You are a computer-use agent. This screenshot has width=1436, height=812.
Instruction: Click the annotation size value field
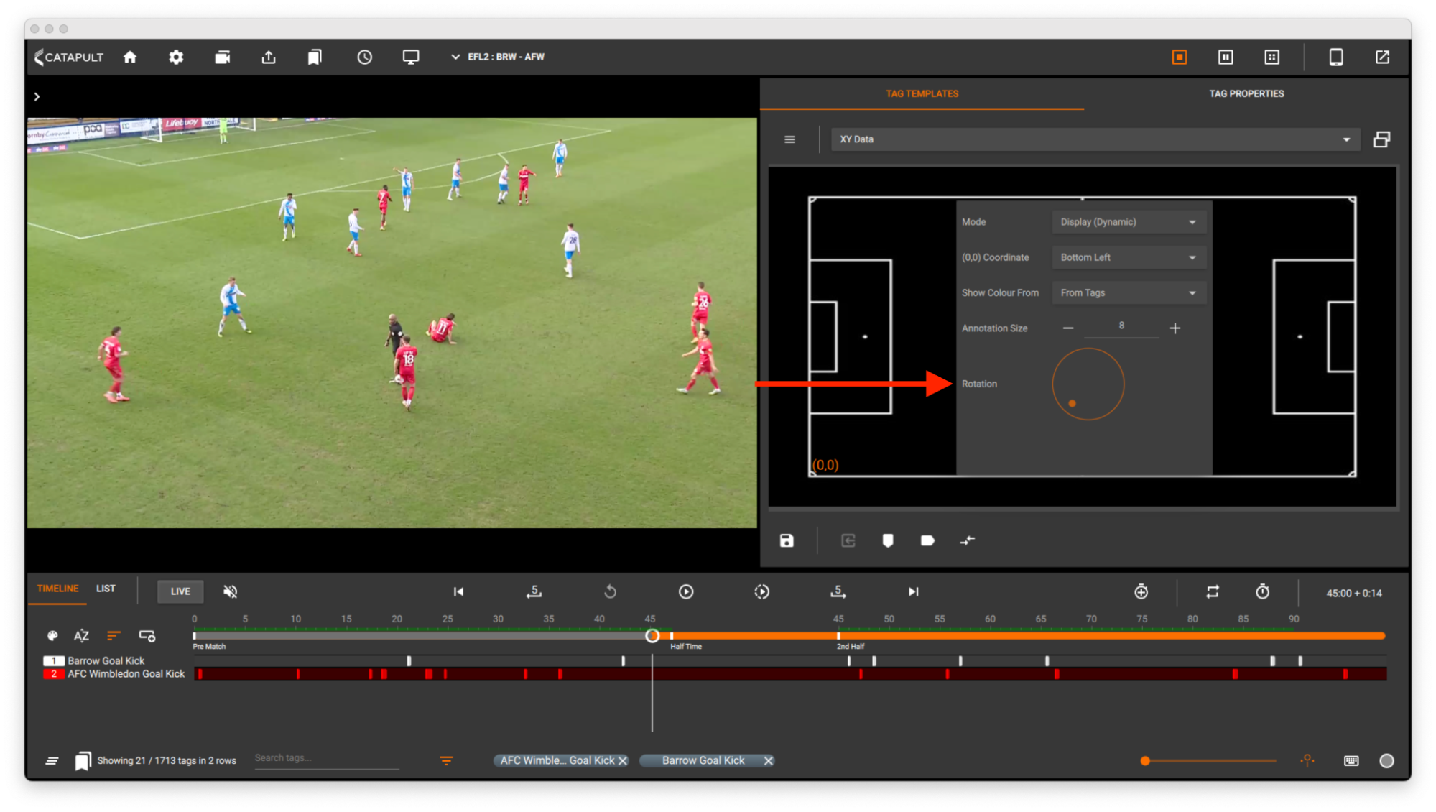point(1121,327)
